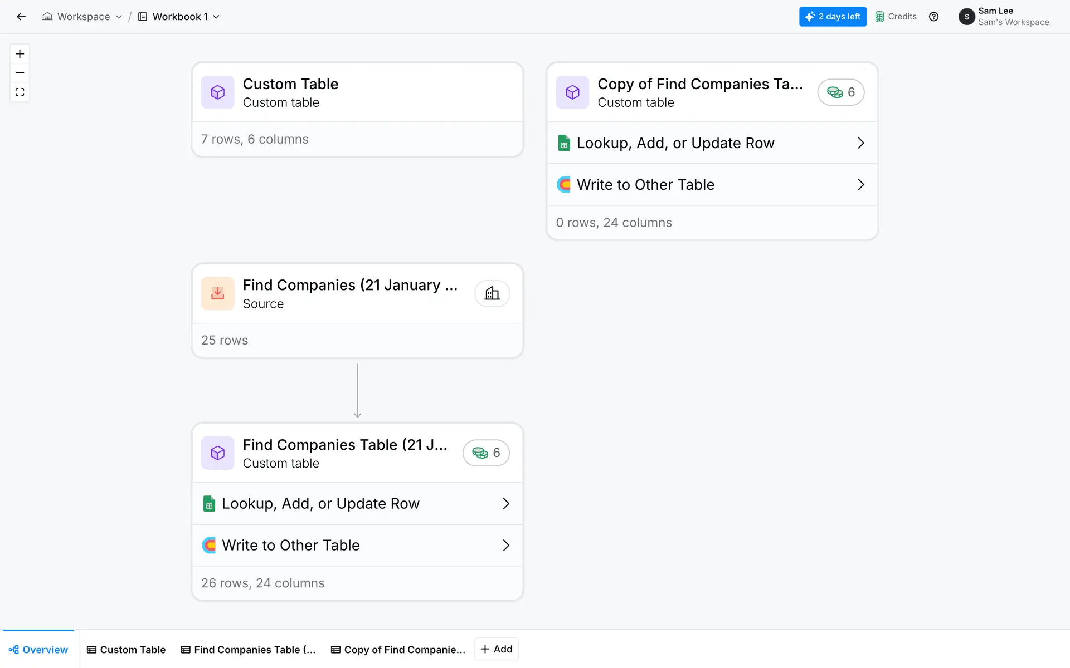Click the credits badge on Copy of Find Companies card

(x=840, y=92)
